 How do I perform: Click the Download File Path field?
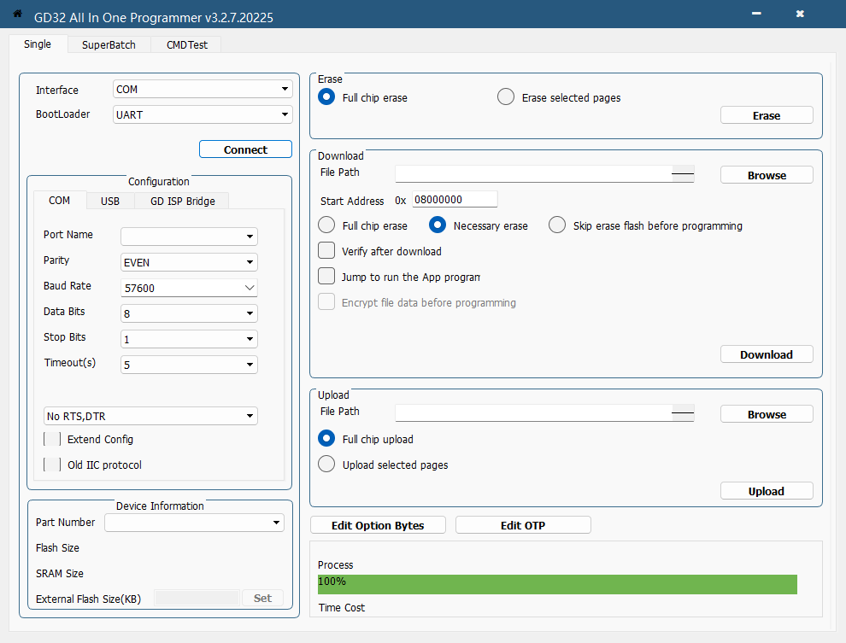click(x=544, y=174)
